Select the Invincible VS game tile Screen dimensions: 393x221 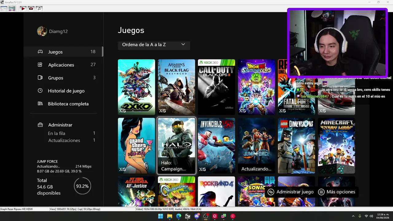click(216, 145)
